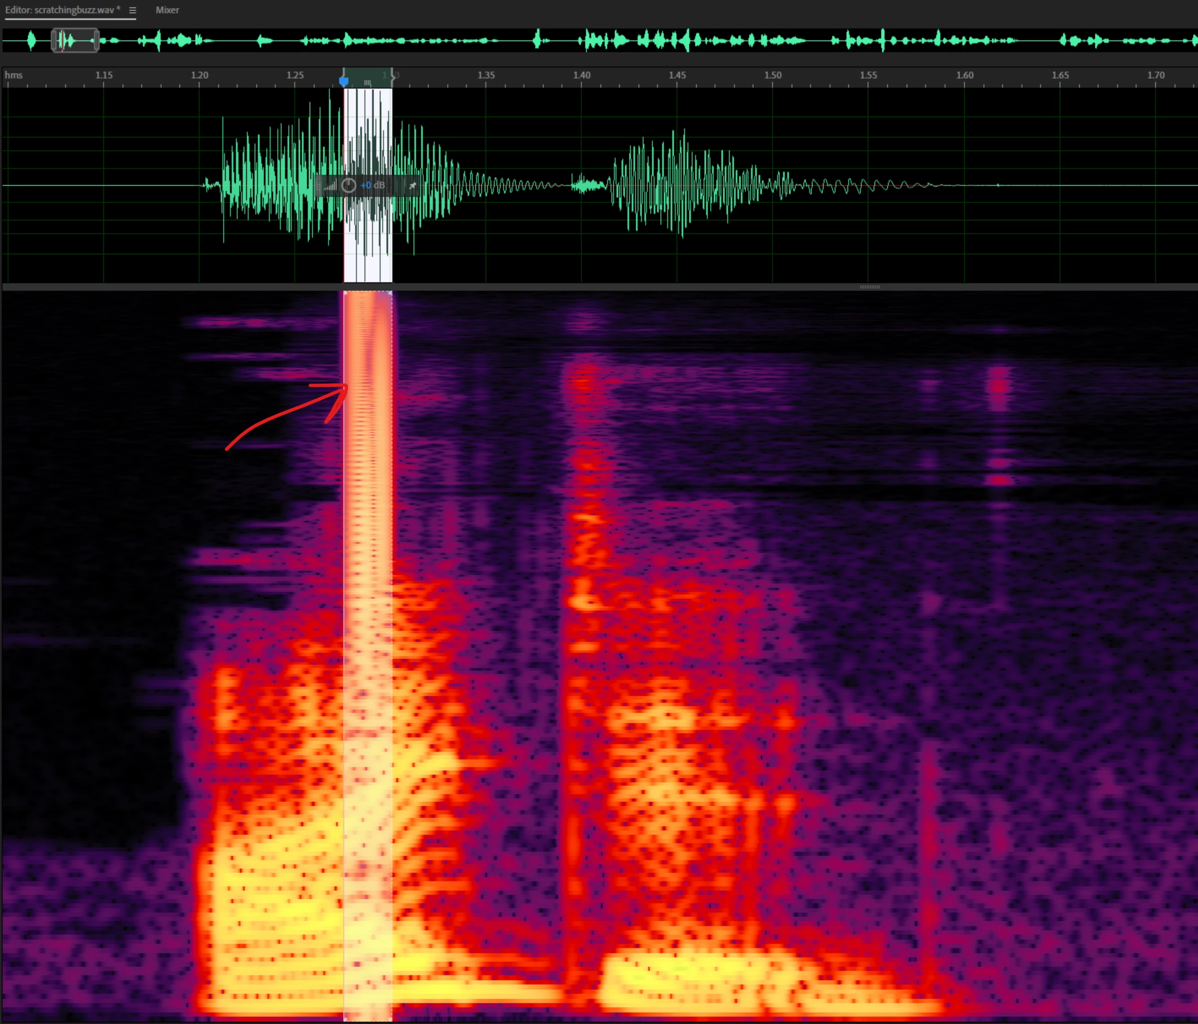
Task: Click the HUD volume bars icon
Action: 330,186
